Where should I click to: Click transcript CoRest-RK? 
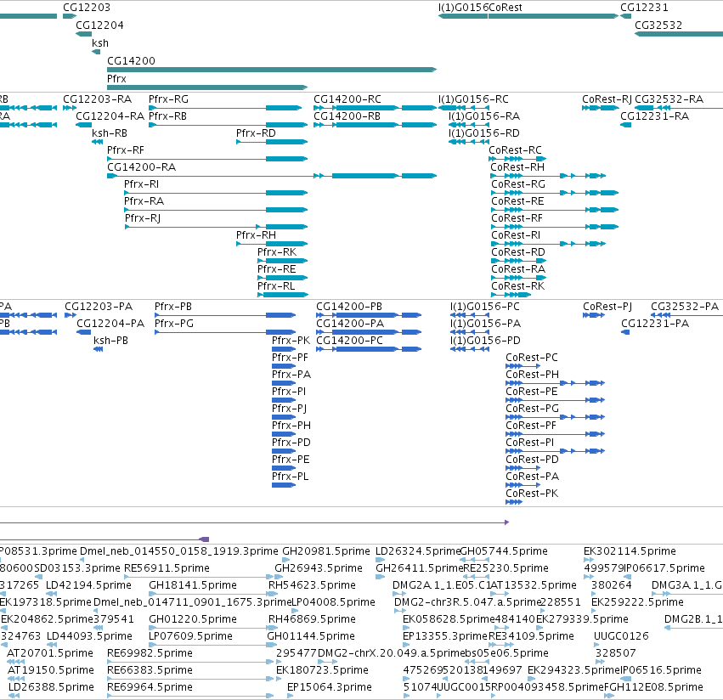[511, 295]
